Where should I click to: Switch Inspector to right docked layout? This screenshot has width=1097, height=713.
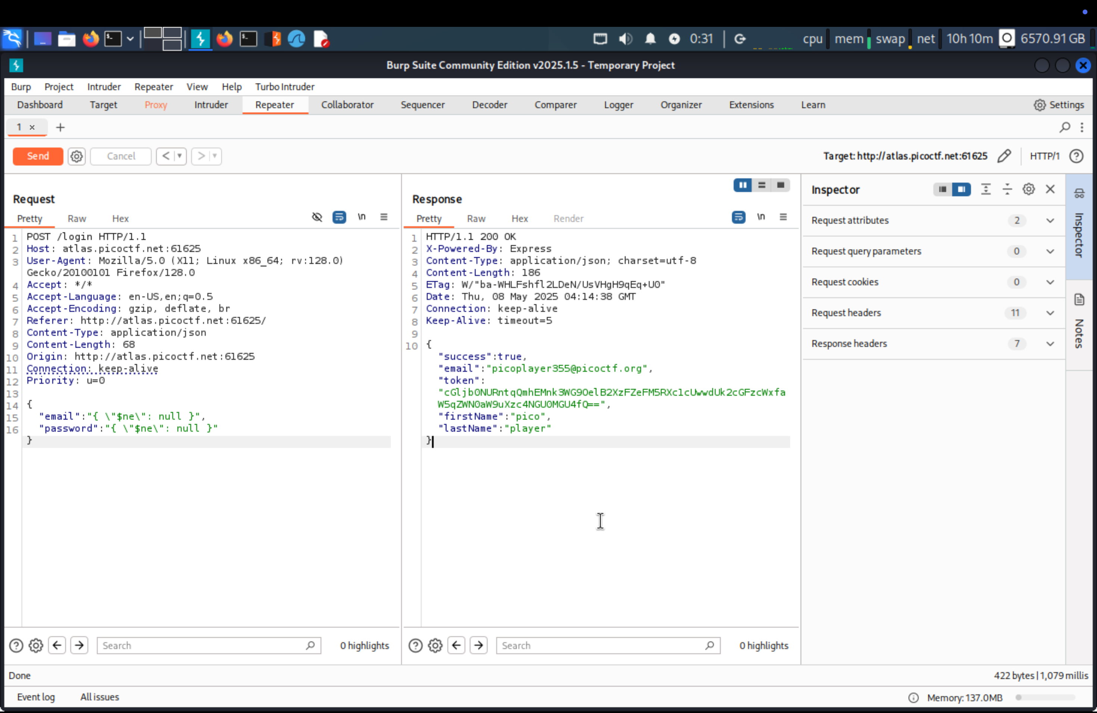click(x=962, y=189)
